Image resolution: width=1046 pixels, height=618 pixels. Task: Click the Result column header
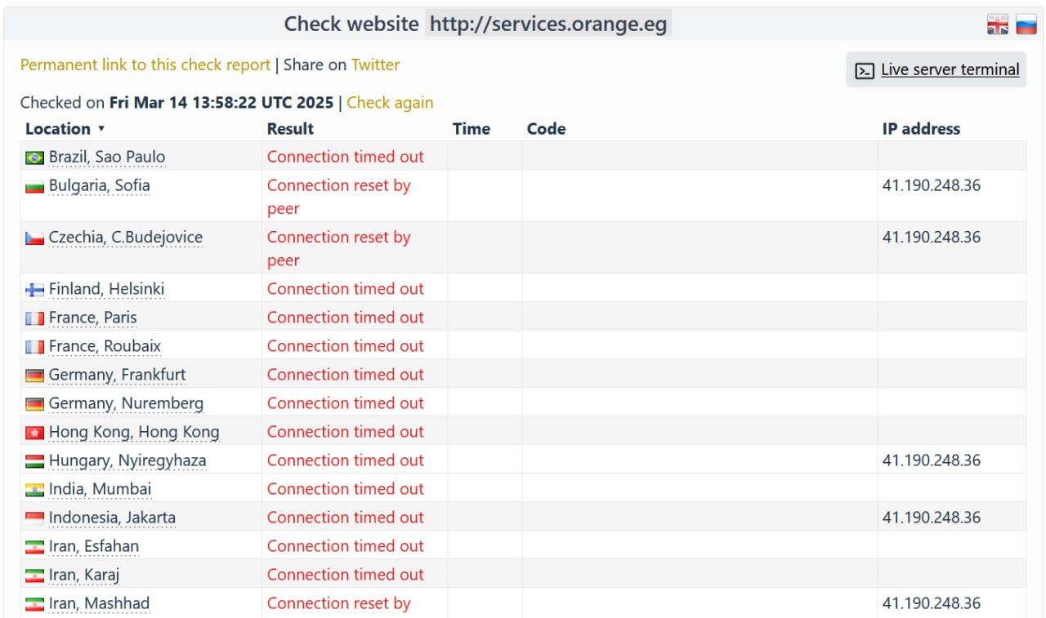point(290,128)
